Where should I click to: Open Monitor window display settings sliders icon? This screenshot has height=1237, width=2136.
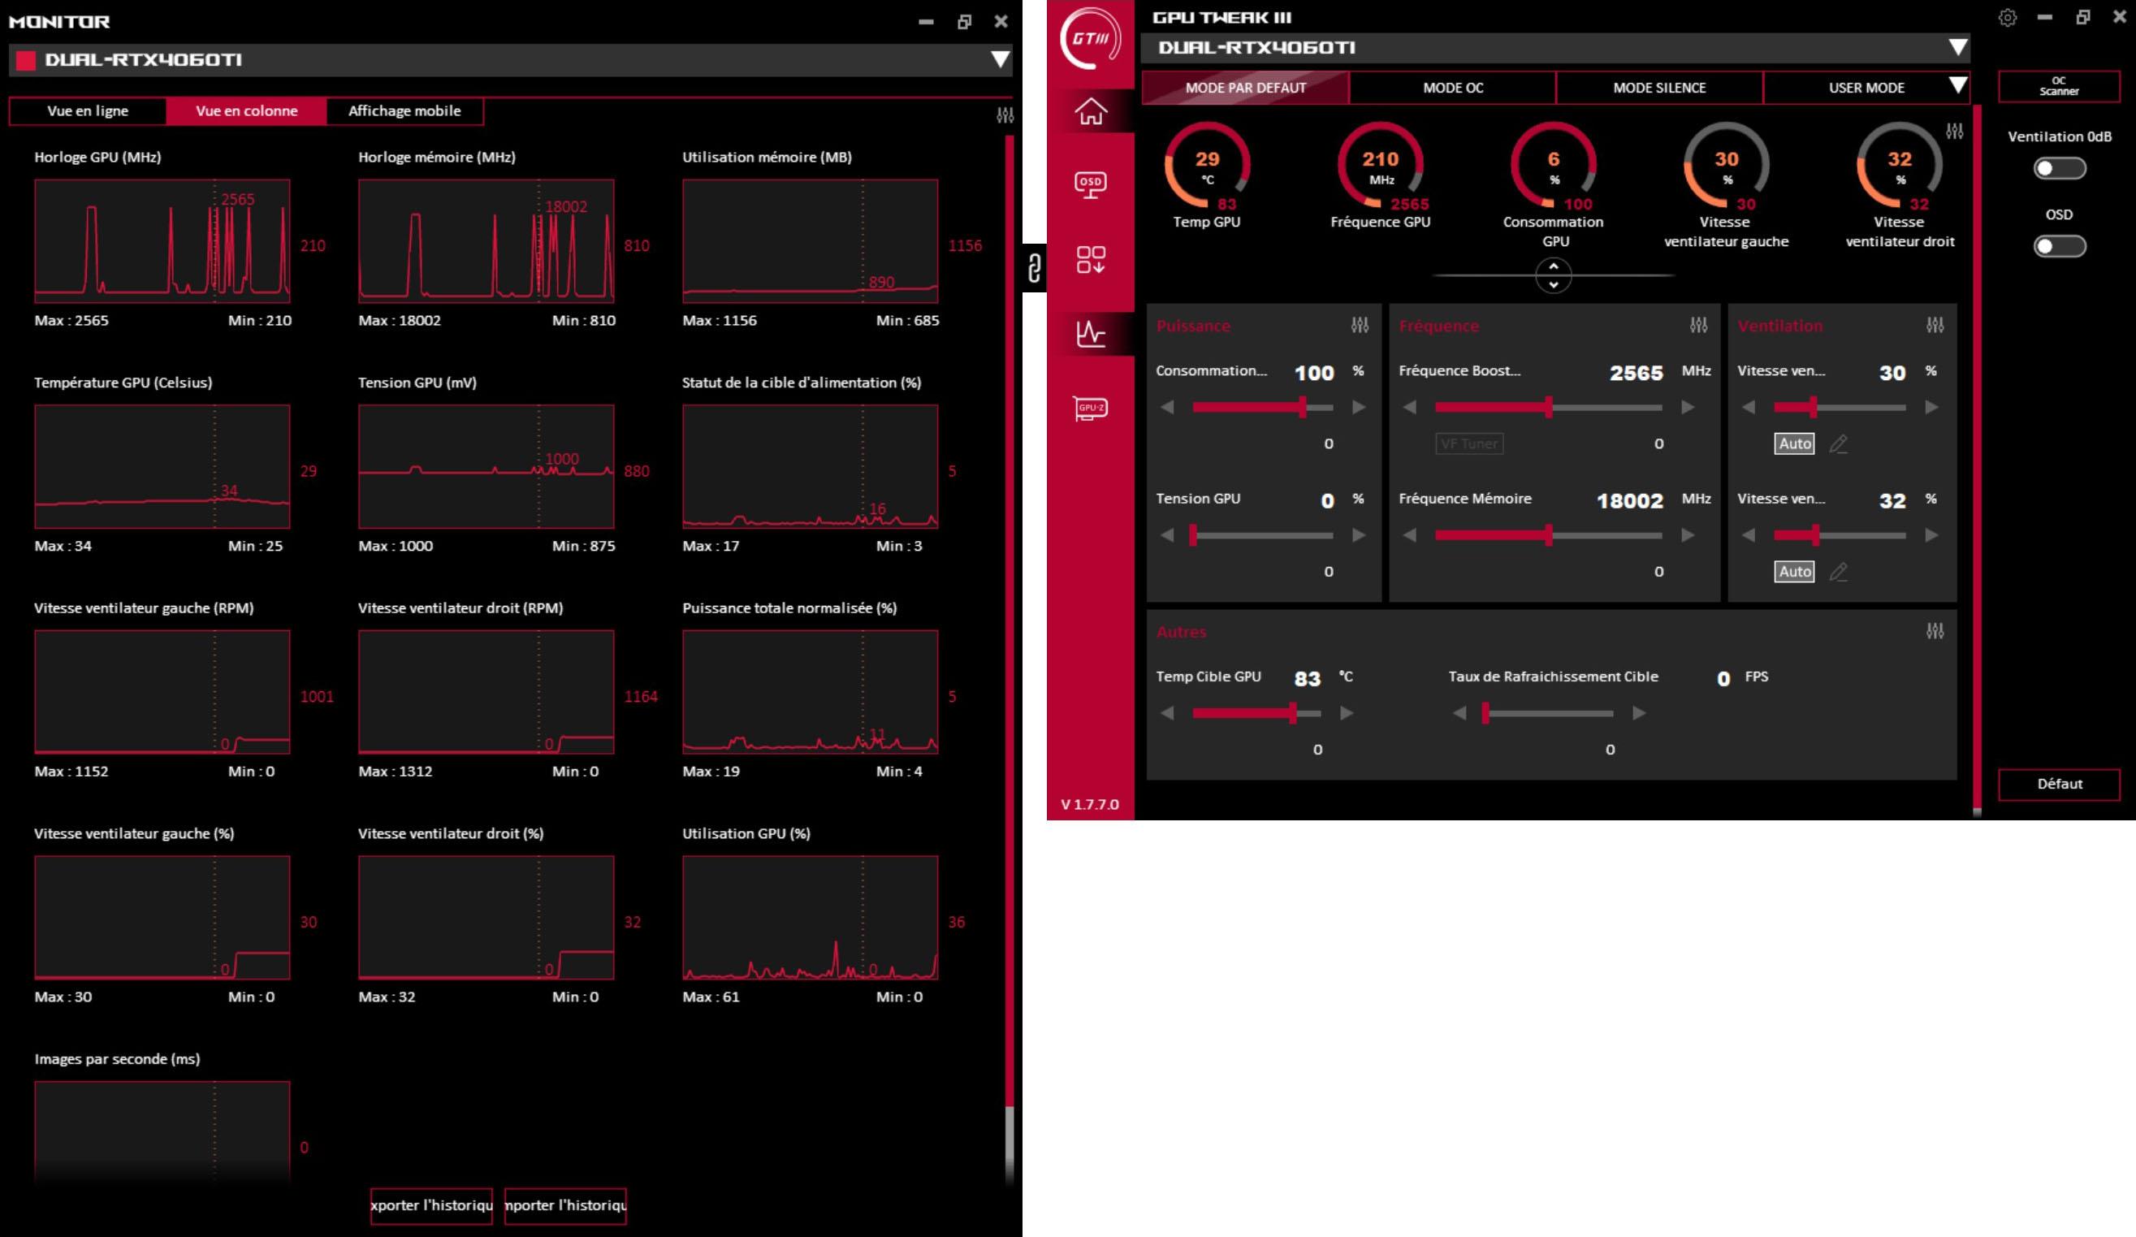pyautogui.click(x=1005, y=115)
